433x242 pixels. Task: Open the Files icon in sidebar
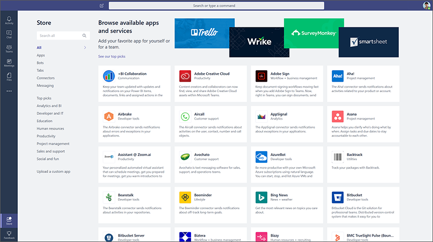9,76
